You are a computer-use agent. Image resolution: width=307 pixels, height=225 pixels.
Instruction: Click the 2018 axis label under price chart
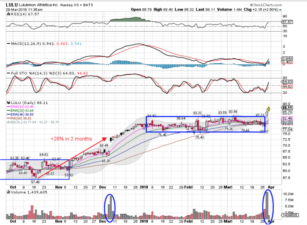point(144,187)
